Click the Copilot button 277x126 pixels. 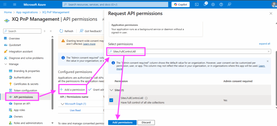click(x=180, y=5)
